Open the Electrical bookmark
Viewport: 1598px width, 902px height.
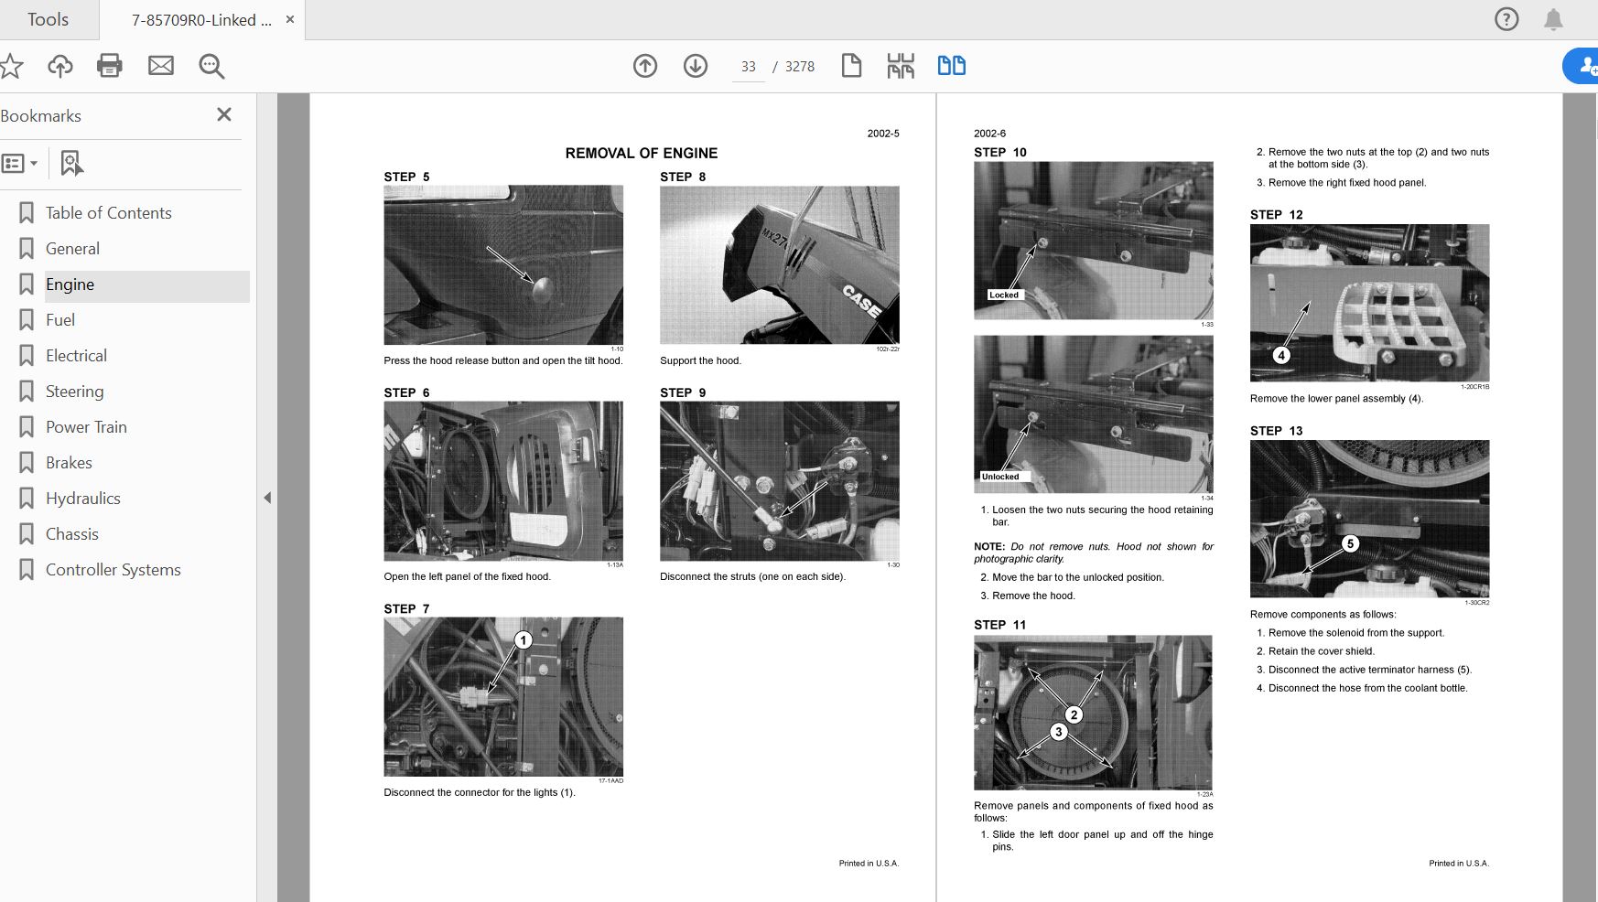click(77, 356)
